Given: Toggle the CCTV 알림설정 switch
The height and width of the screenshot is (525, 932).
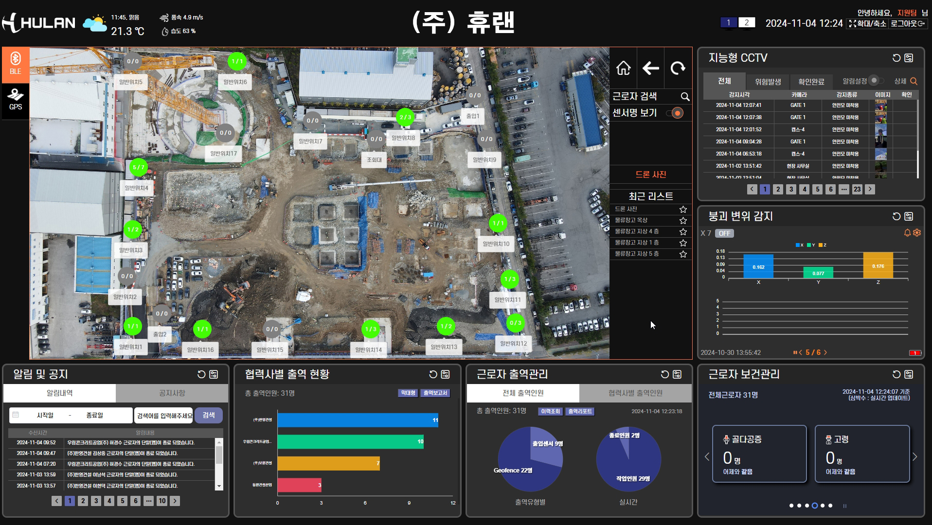Looking at the screenshot, I should (x=876, y=81).
